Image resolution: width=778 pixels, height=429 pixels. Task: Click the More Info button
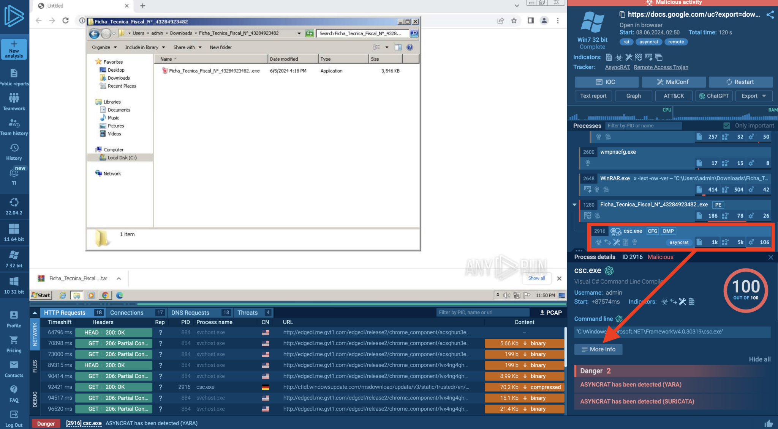(598, 349)
